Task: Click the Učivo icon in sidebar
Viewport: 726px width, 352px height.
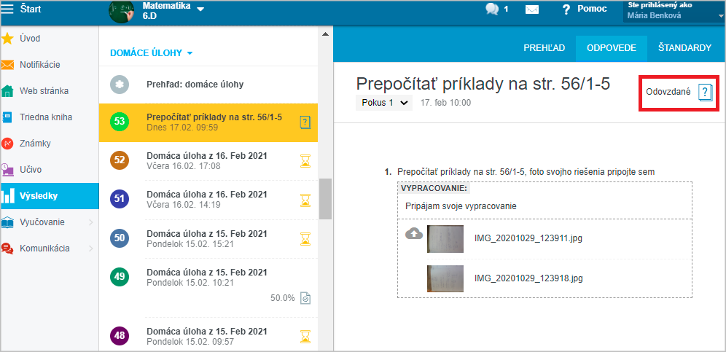Action: coord(7,170)
